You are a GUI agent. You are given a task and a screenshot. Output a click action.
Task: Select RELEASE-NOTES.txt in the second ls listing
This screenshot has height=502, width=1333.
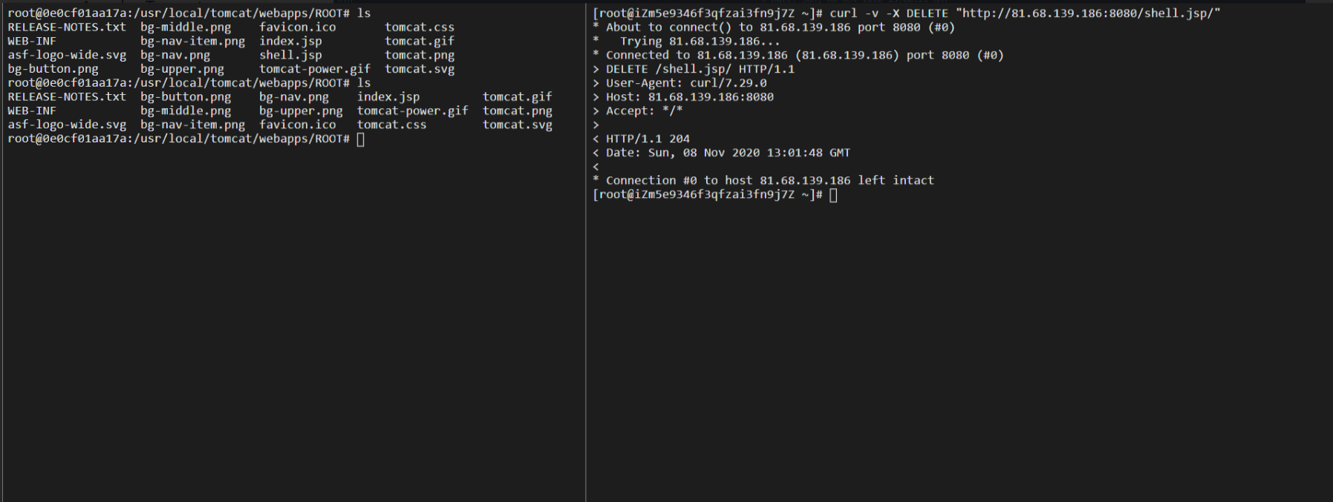67,97
